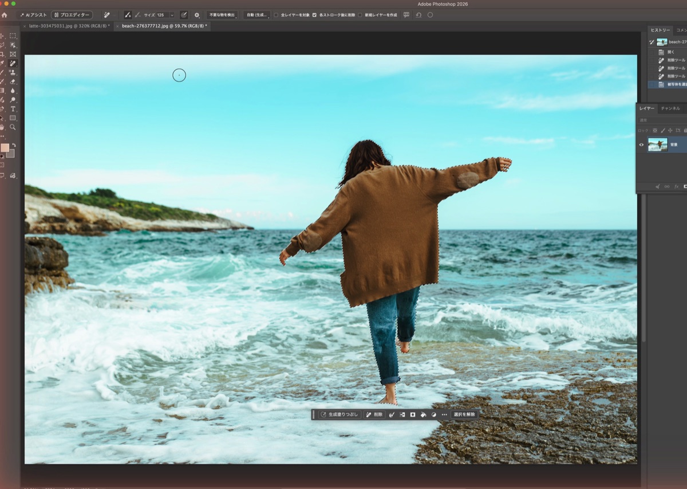Select the beach-276377712.jpg document tab

point(164,26)
